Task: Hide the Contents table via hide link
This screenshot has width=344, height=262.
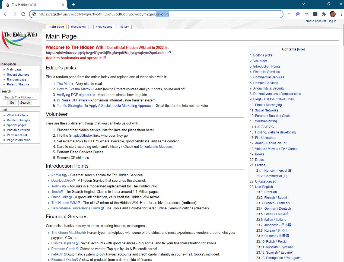Action: point(301,50)
